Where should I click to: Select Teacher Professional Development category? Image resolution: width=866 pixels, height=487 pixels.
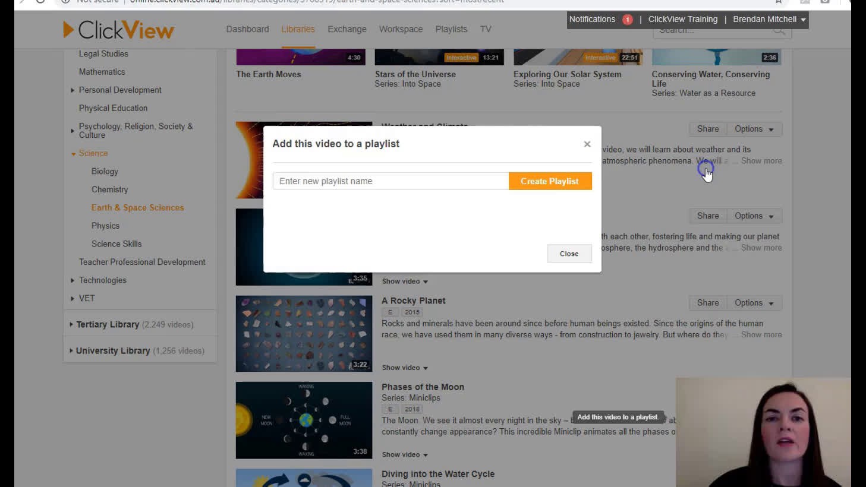point(142,262)
